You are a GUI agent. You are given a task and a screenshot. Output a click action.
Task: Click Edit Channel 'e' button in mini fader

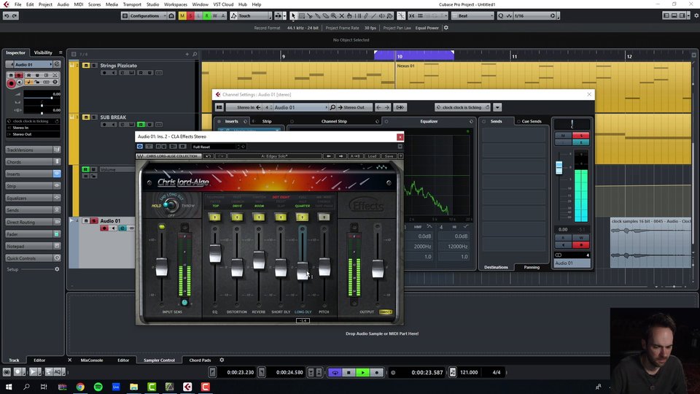tap(581, 142)
